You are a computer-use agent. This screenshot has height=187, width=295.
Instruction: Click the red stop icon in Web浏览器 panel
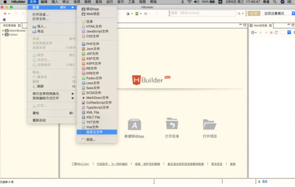pyautogui.click(x=271, y=33)
